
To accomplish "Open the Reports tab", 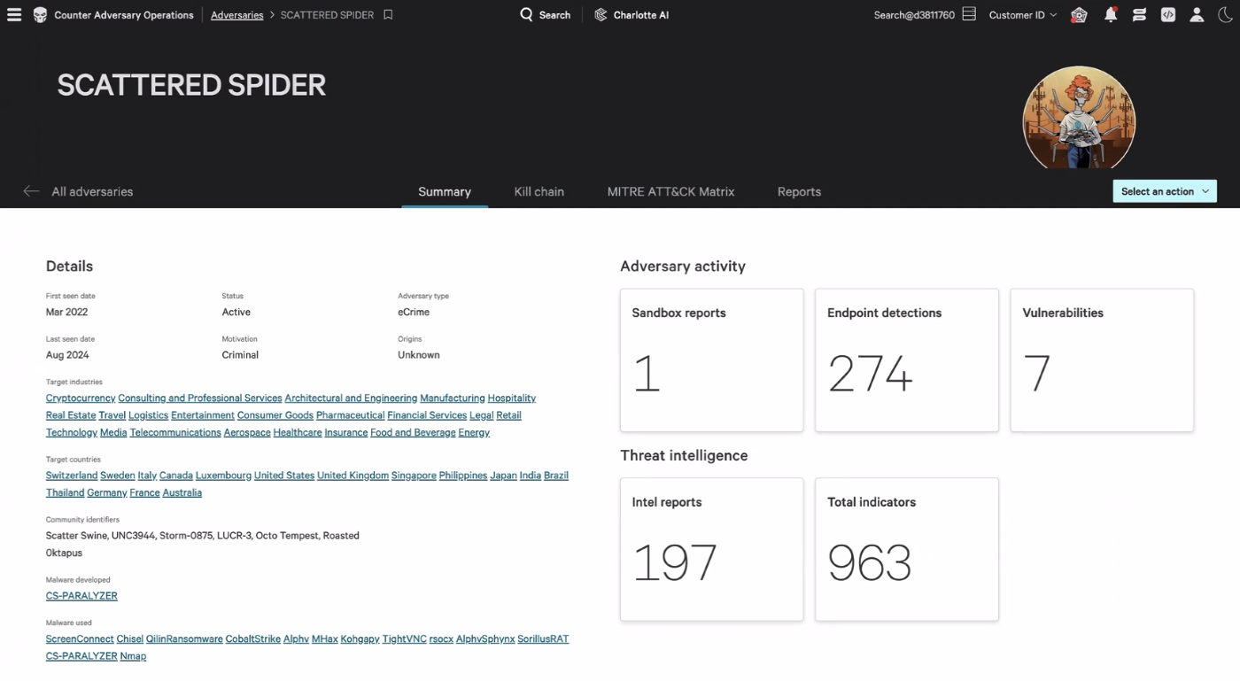I will click(x=799, y=191).
